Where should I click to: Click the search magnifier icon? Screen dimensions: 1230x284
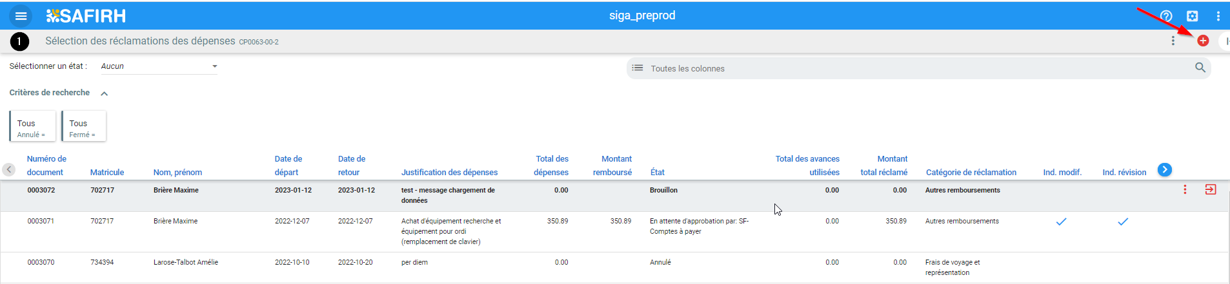tap(1200, 68)
